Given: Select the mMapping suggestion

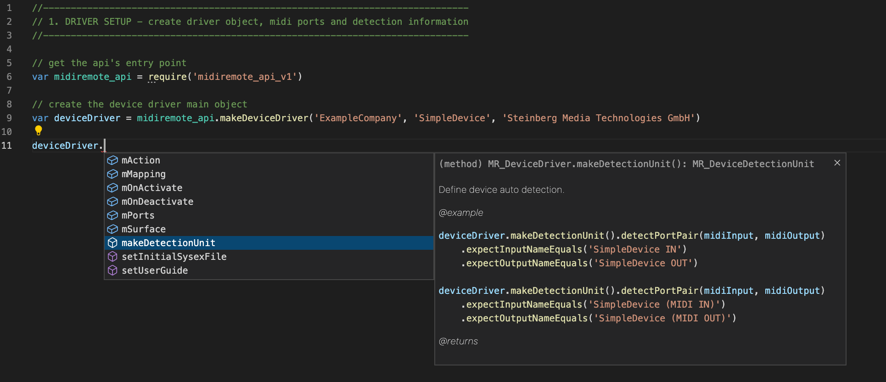Looking at the screenshot, I should coord(269,174).
